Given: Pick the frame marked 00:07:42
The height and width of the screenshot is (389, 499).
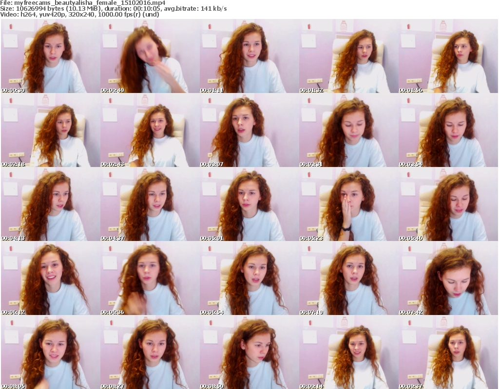Looking at the screenshot, I should click(448, 278).
